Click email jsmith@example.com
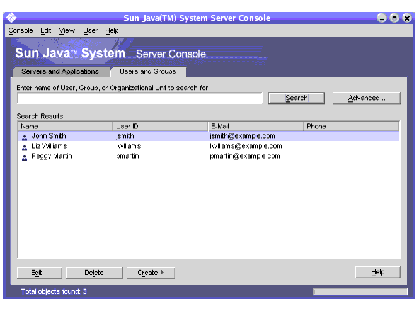 point(243,136)
